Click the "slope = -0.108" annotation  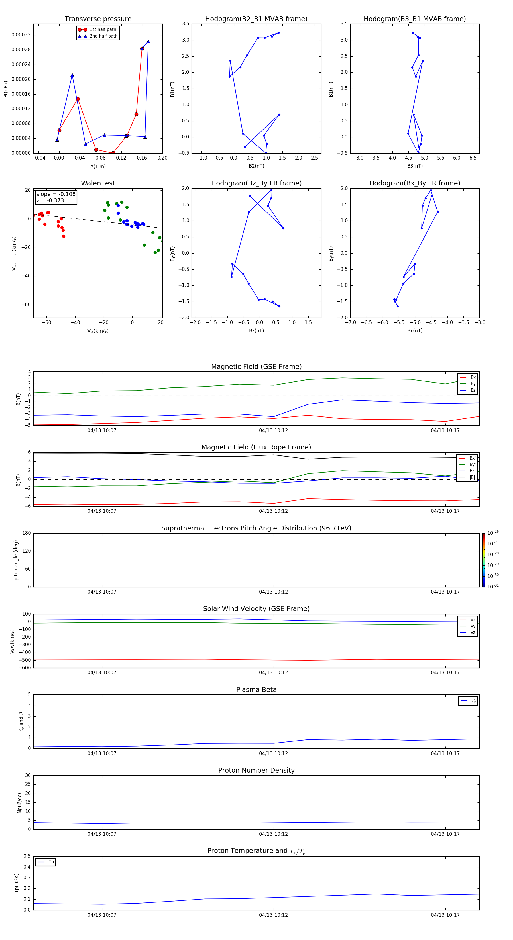(56, 194)
